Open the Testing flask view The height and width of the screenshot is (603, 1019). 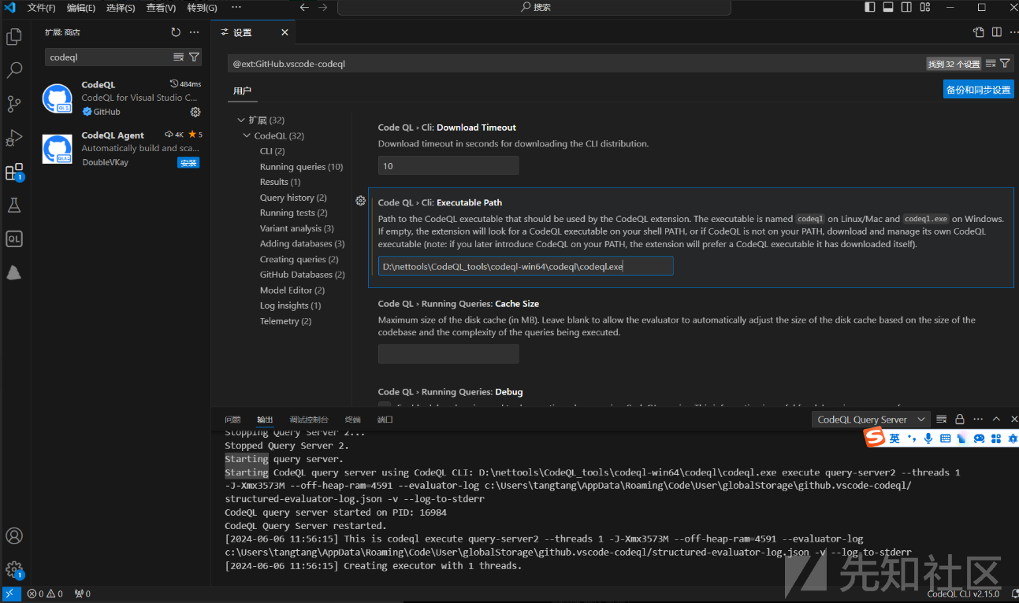point(14,205)
